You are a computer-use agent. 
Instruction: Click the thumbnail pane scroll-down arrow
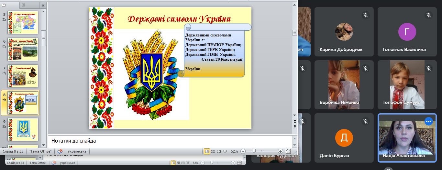click(x=43, y=145)
